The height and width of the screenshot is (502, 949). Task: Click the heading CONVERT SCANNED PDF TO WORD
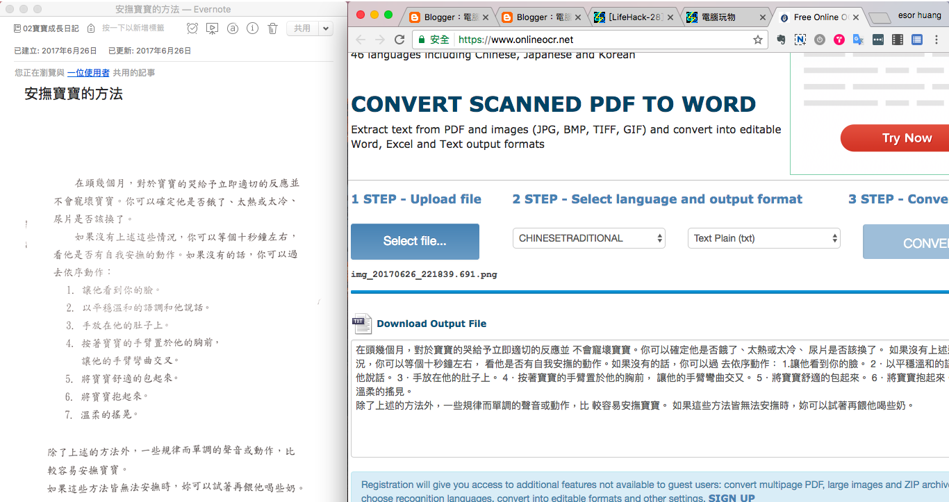[554, 104]
